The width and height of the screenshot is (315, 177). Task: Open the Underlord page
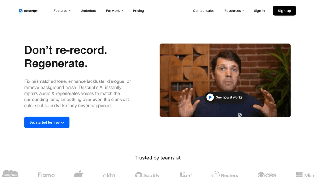click(88, 11)
